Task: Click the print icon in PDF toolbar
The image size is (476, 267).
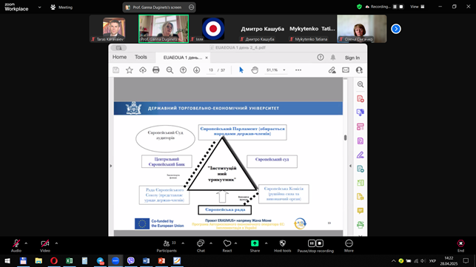Action: pyautogui.click(x=156, y=70)
